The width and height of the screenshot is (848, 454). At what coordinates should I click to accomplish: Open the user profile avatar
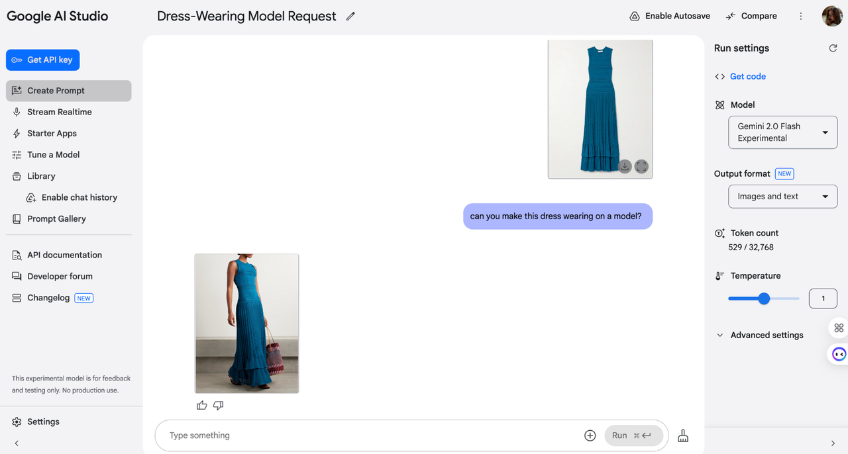[x=832, y=16]
